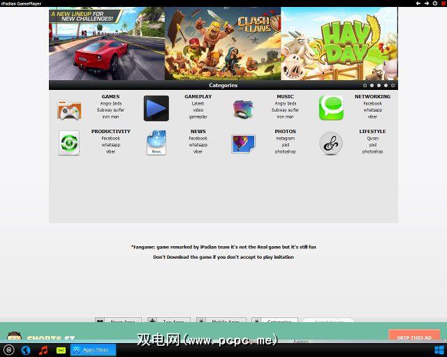Open the MUSIC category heading
This screenshot has height=357, width=447.
(x=285, y=96)
